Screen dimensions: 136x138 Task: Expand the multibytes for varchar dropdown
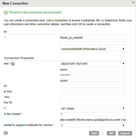tap(93, 125)
